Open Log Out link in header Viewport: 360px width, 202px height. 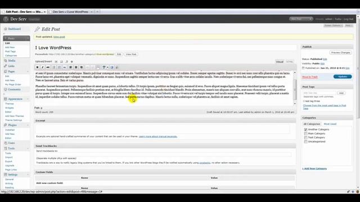348,19
